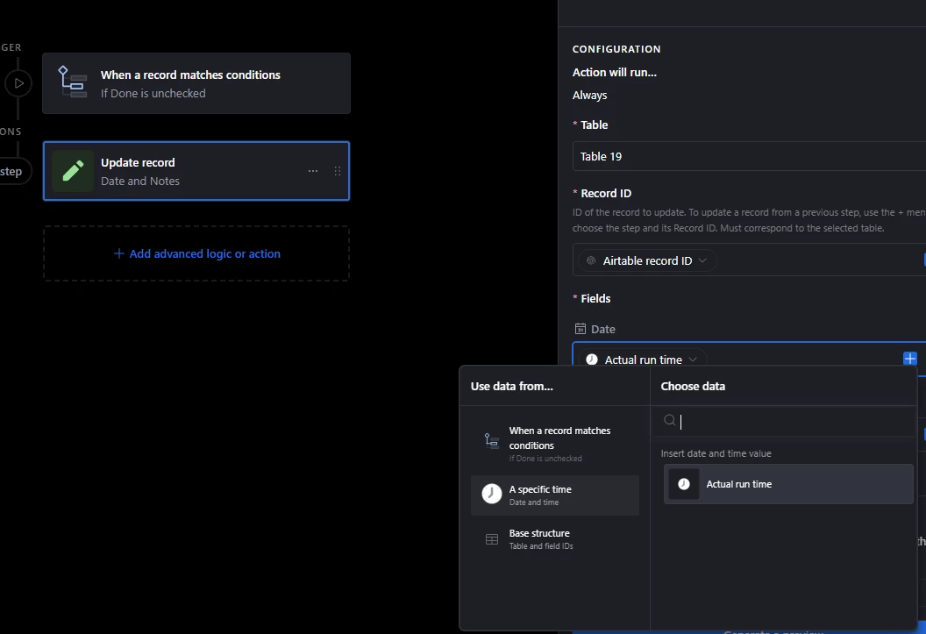
Task: Click the Use data from... heading
Action: [511, 386]
